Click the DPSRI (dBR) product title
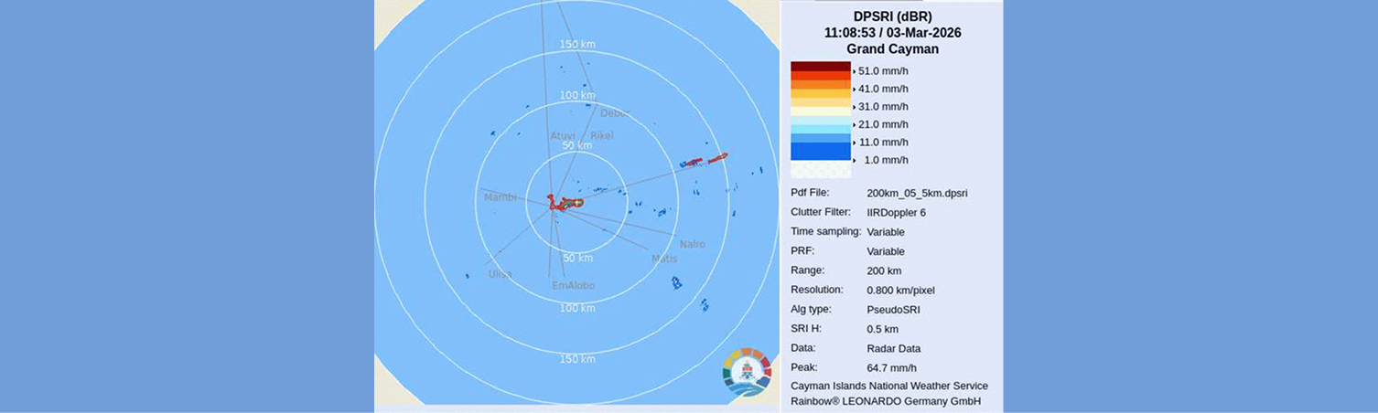 (892, 16)
